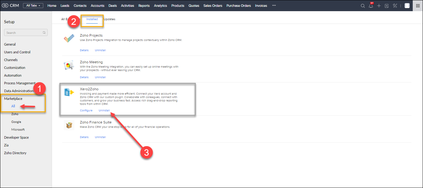
Task: Open the Leads module
Action: point(65,6)
